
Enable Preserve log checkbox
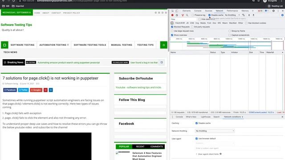[193, 15]
